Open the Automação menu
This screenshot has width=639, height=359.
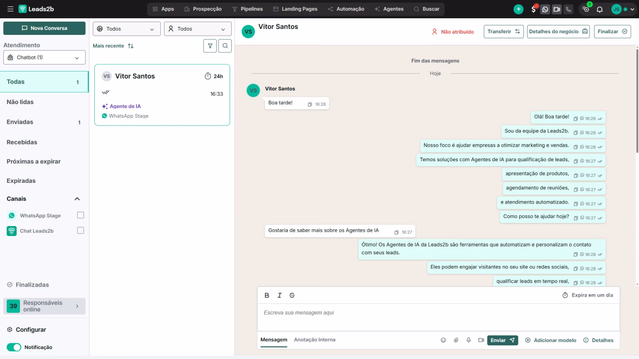click(346, 9)
